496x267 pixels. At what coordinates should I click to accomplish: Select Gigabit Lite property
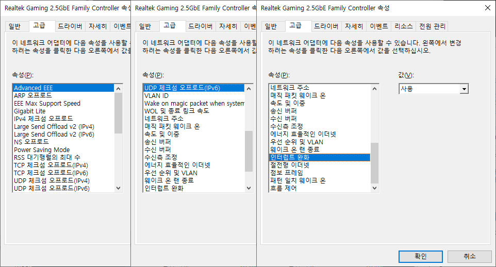[x=63, y=111]
